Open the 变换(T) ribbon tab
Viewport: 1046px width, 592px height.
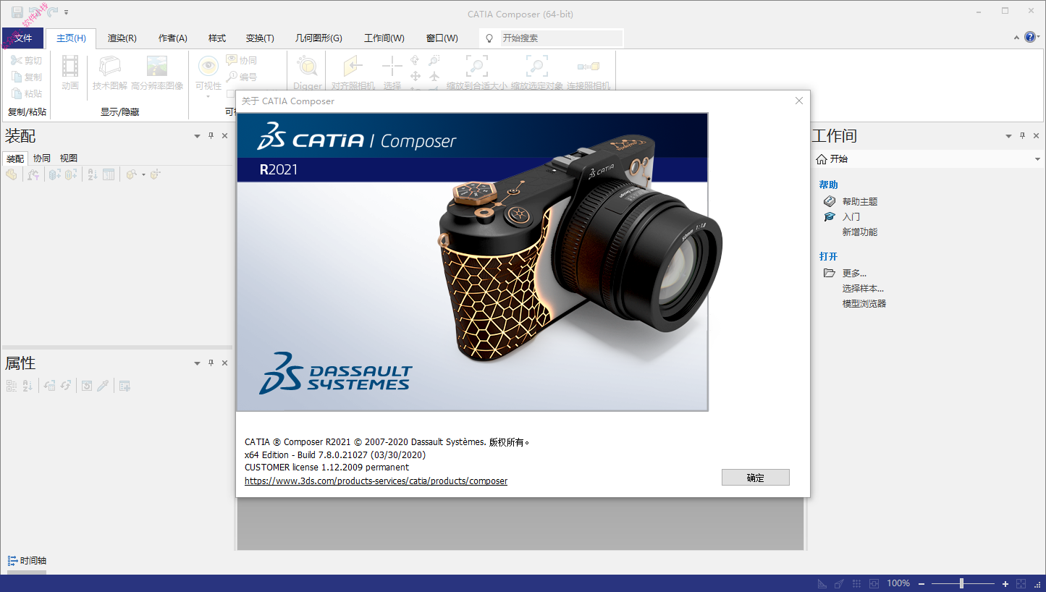pyautogui.click(x=260, y=38)
